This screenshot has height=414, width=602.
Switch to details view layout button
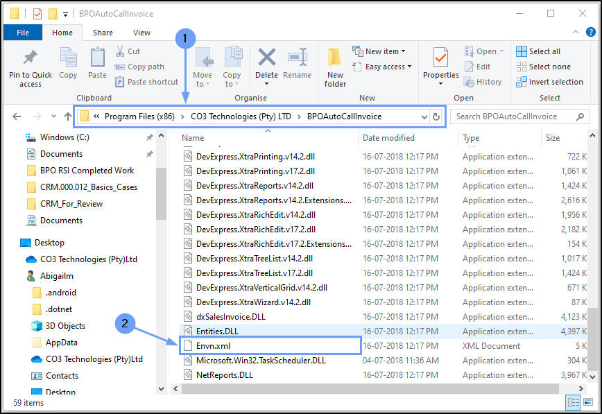[573, 403]
